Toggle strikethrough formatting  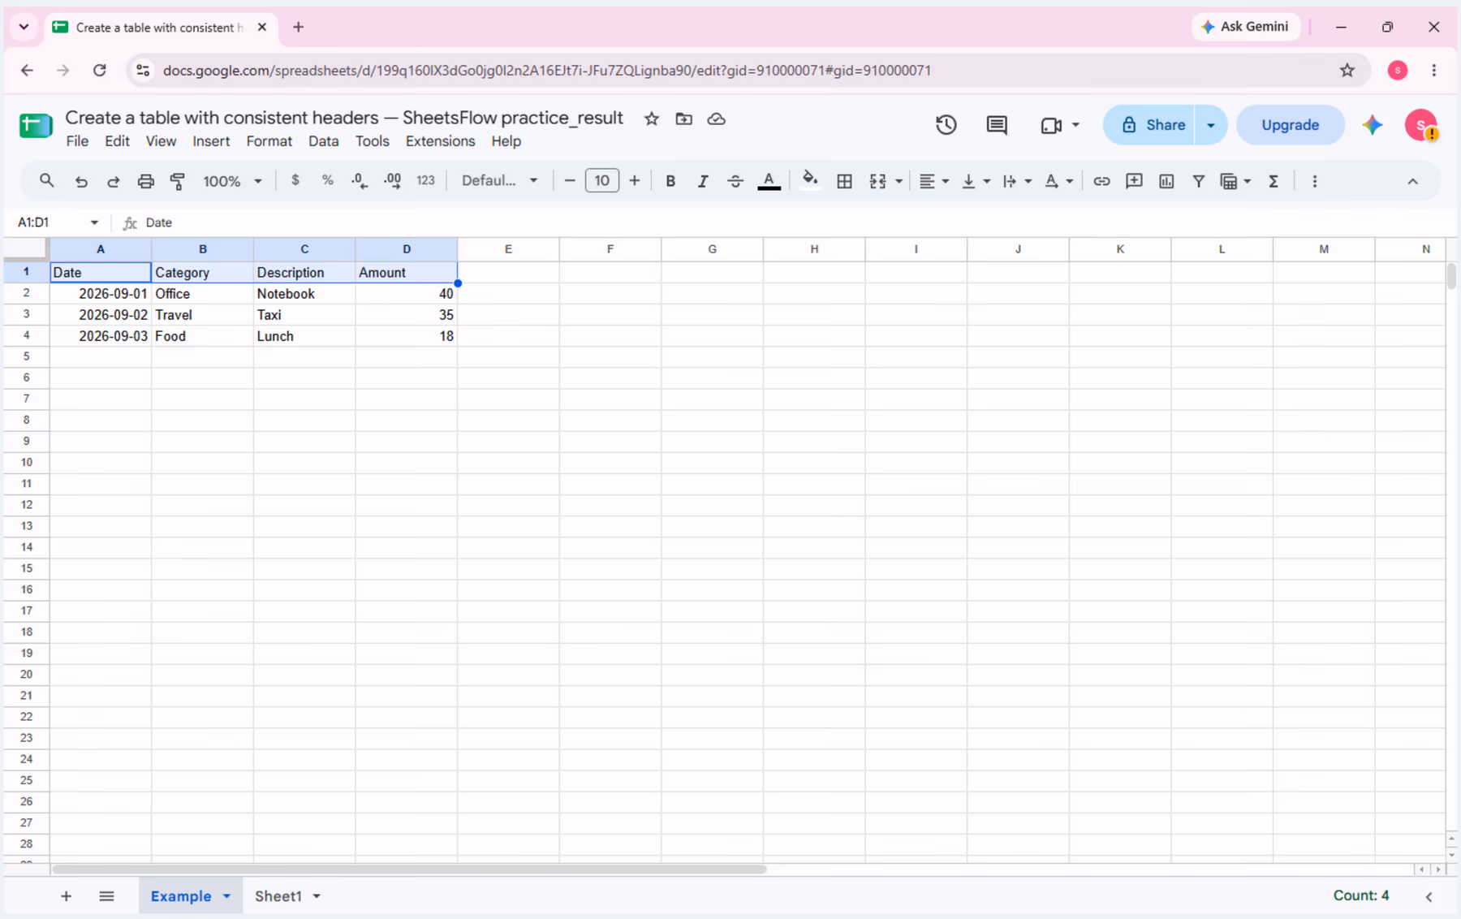[735, 181]
